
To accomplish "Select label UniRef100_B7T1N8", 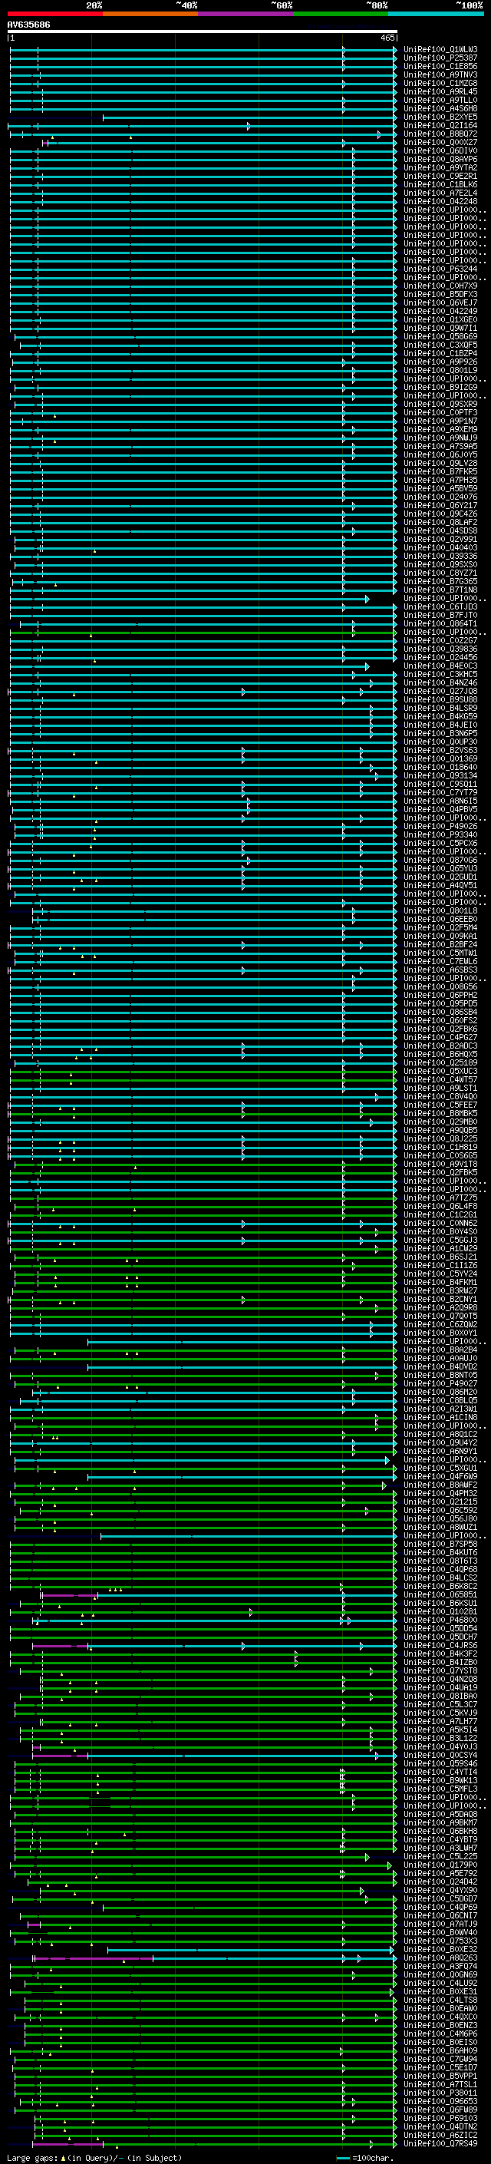I will point(440,589).
